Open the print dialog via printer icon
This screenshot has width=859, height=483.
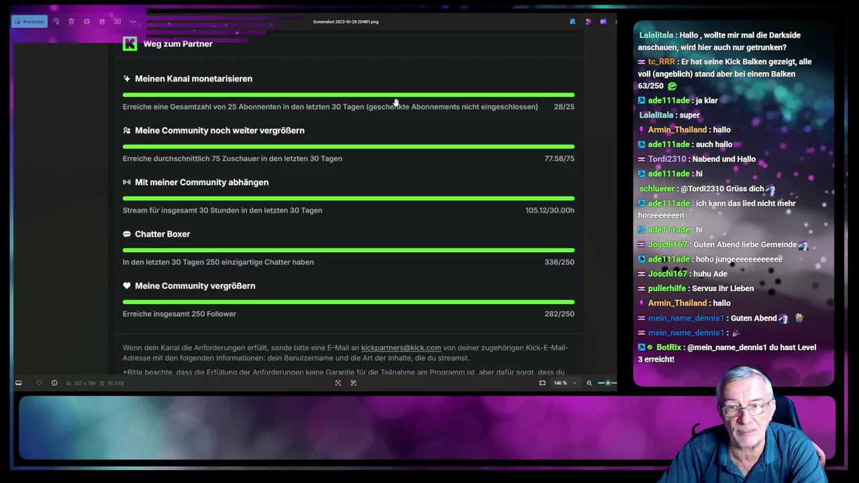(87, 21)
